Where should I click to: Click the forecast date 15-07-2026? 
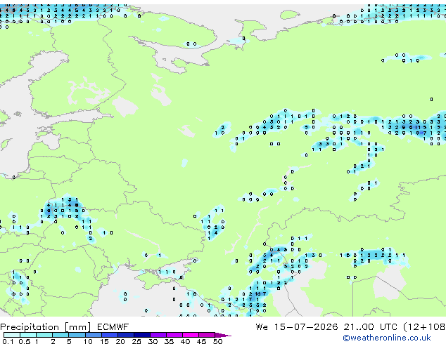click(x=306, y=327)
